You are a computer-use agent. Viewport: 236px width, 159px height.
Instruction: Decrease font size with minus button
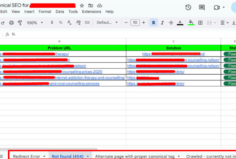126,23
